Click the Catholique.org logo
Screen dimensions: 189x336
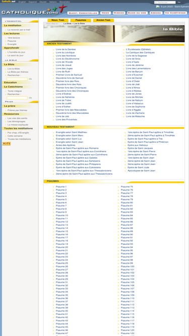click(x=34, y=10)
